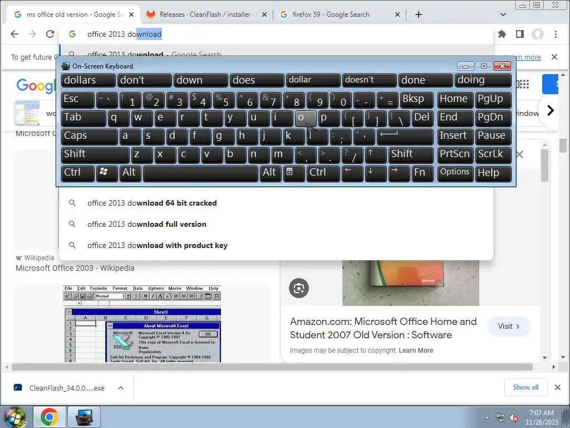Click the left arrow key on keyboard

pyautogui.click(x=352, y=173)
